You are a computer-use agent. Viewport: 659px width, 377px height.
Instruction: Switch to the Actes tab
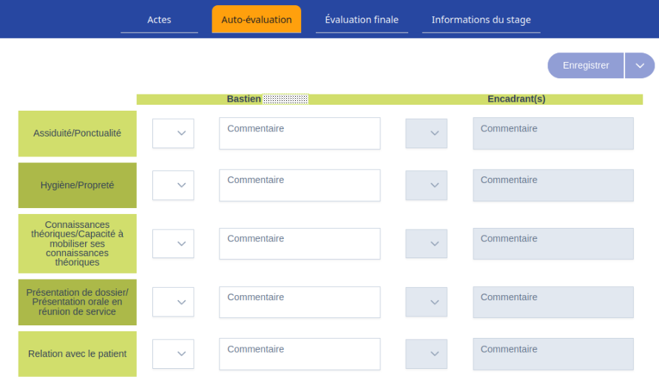click(x=159, y=20)
